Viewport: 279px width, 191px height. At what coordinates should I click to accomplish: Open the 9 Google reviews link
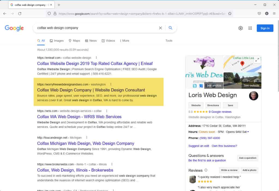[x=220, y=112]
